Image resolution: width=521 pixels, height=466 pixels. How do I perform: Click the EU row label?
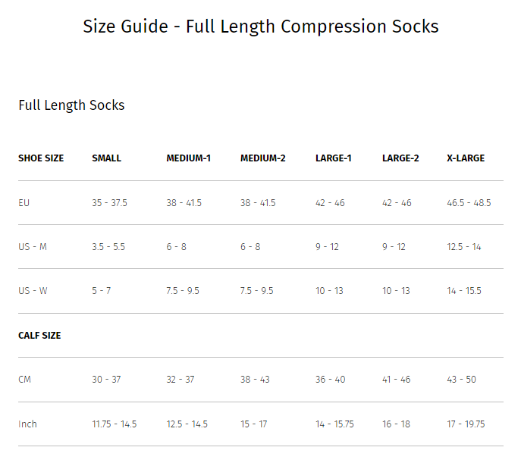pyautogui.click(x=24, y=203)
